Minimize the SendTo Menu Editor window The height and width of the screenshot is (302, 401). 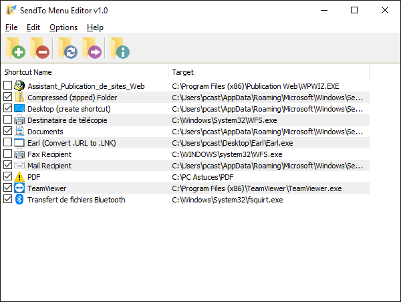pos(324,10)
